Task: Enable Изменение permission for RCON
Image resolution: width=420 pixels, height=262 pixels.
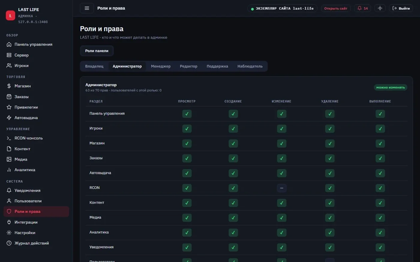Action: (x=281, y=188)
